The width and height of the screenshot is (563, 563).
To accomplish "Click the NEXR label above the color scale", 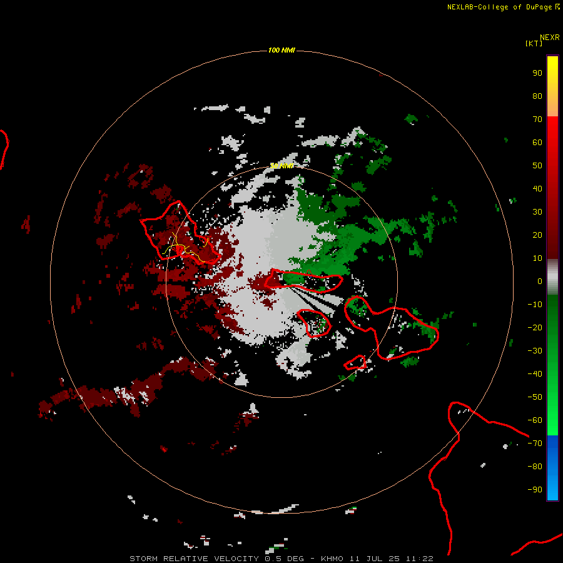I will click(x=550, y=38).
